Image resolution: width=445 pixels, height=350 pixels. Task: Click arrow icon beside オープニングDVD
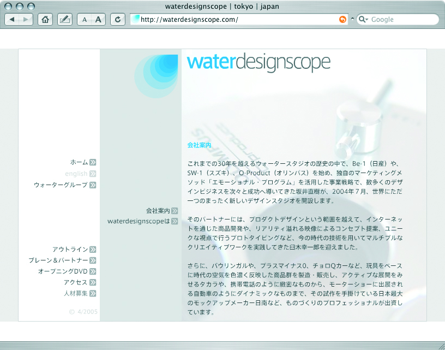(x=93, y=271)
